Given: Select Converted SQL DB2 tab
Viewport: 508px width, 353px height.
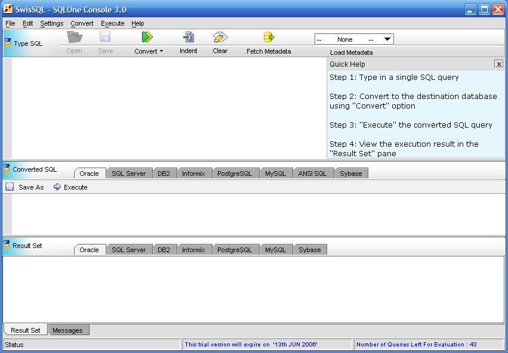Looking at the screenshot, I should click(164, 174).
